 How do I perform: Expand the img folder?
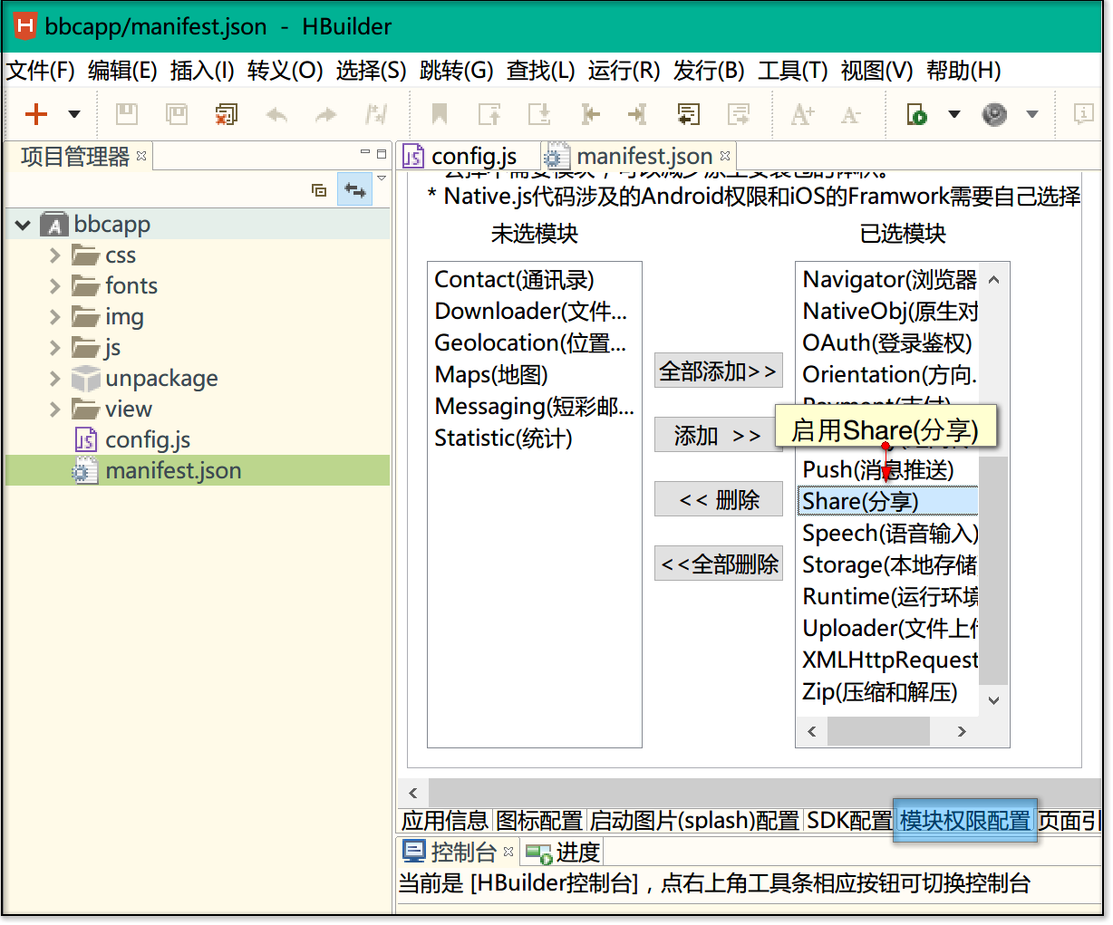click(x=55, y=317)
